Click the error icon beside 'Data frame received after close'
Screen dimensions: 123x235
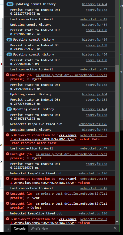click(x=8, y=135)
